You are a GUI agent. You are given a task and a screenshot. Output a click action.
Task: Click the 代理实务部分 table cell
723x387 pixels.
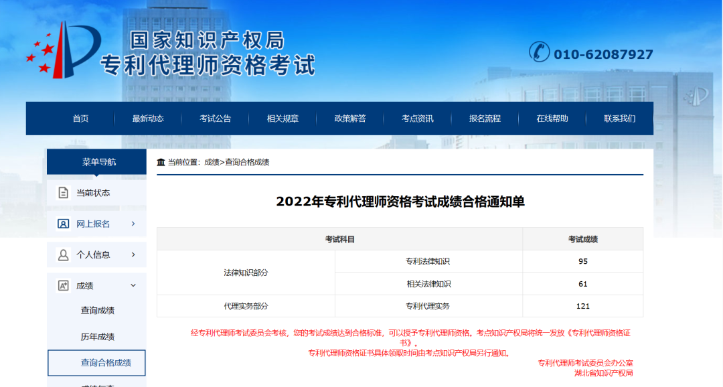coord(246,306)
